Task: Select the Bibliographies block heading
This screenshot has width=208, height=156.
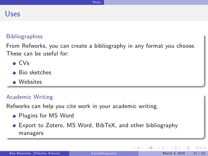Action: coord(24,37)
